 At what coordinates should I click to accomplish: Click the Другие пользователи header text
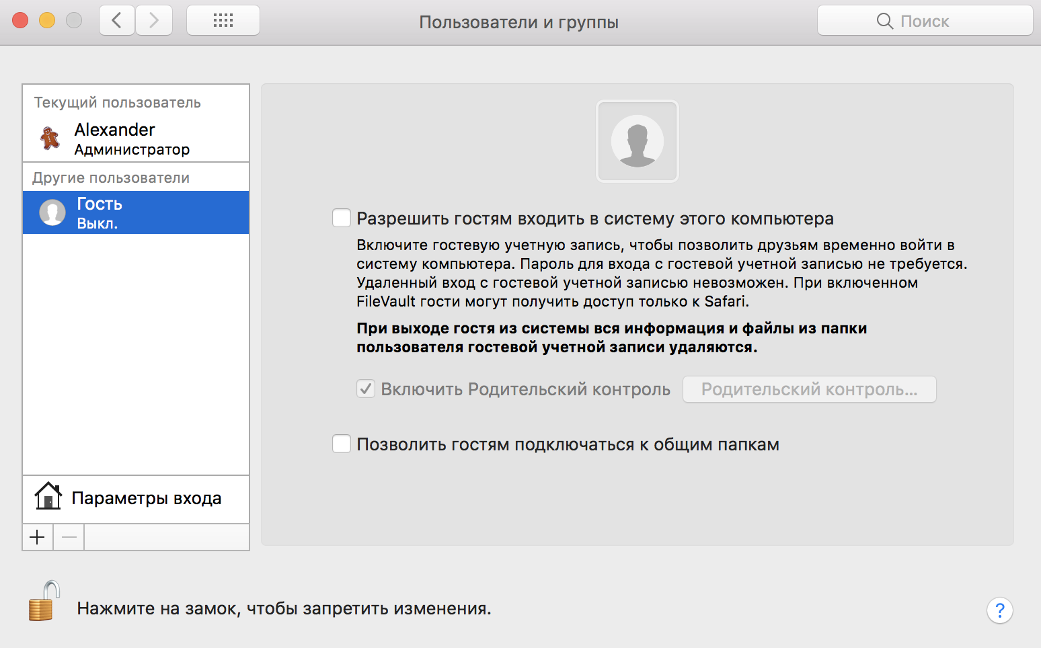(111, 177)
